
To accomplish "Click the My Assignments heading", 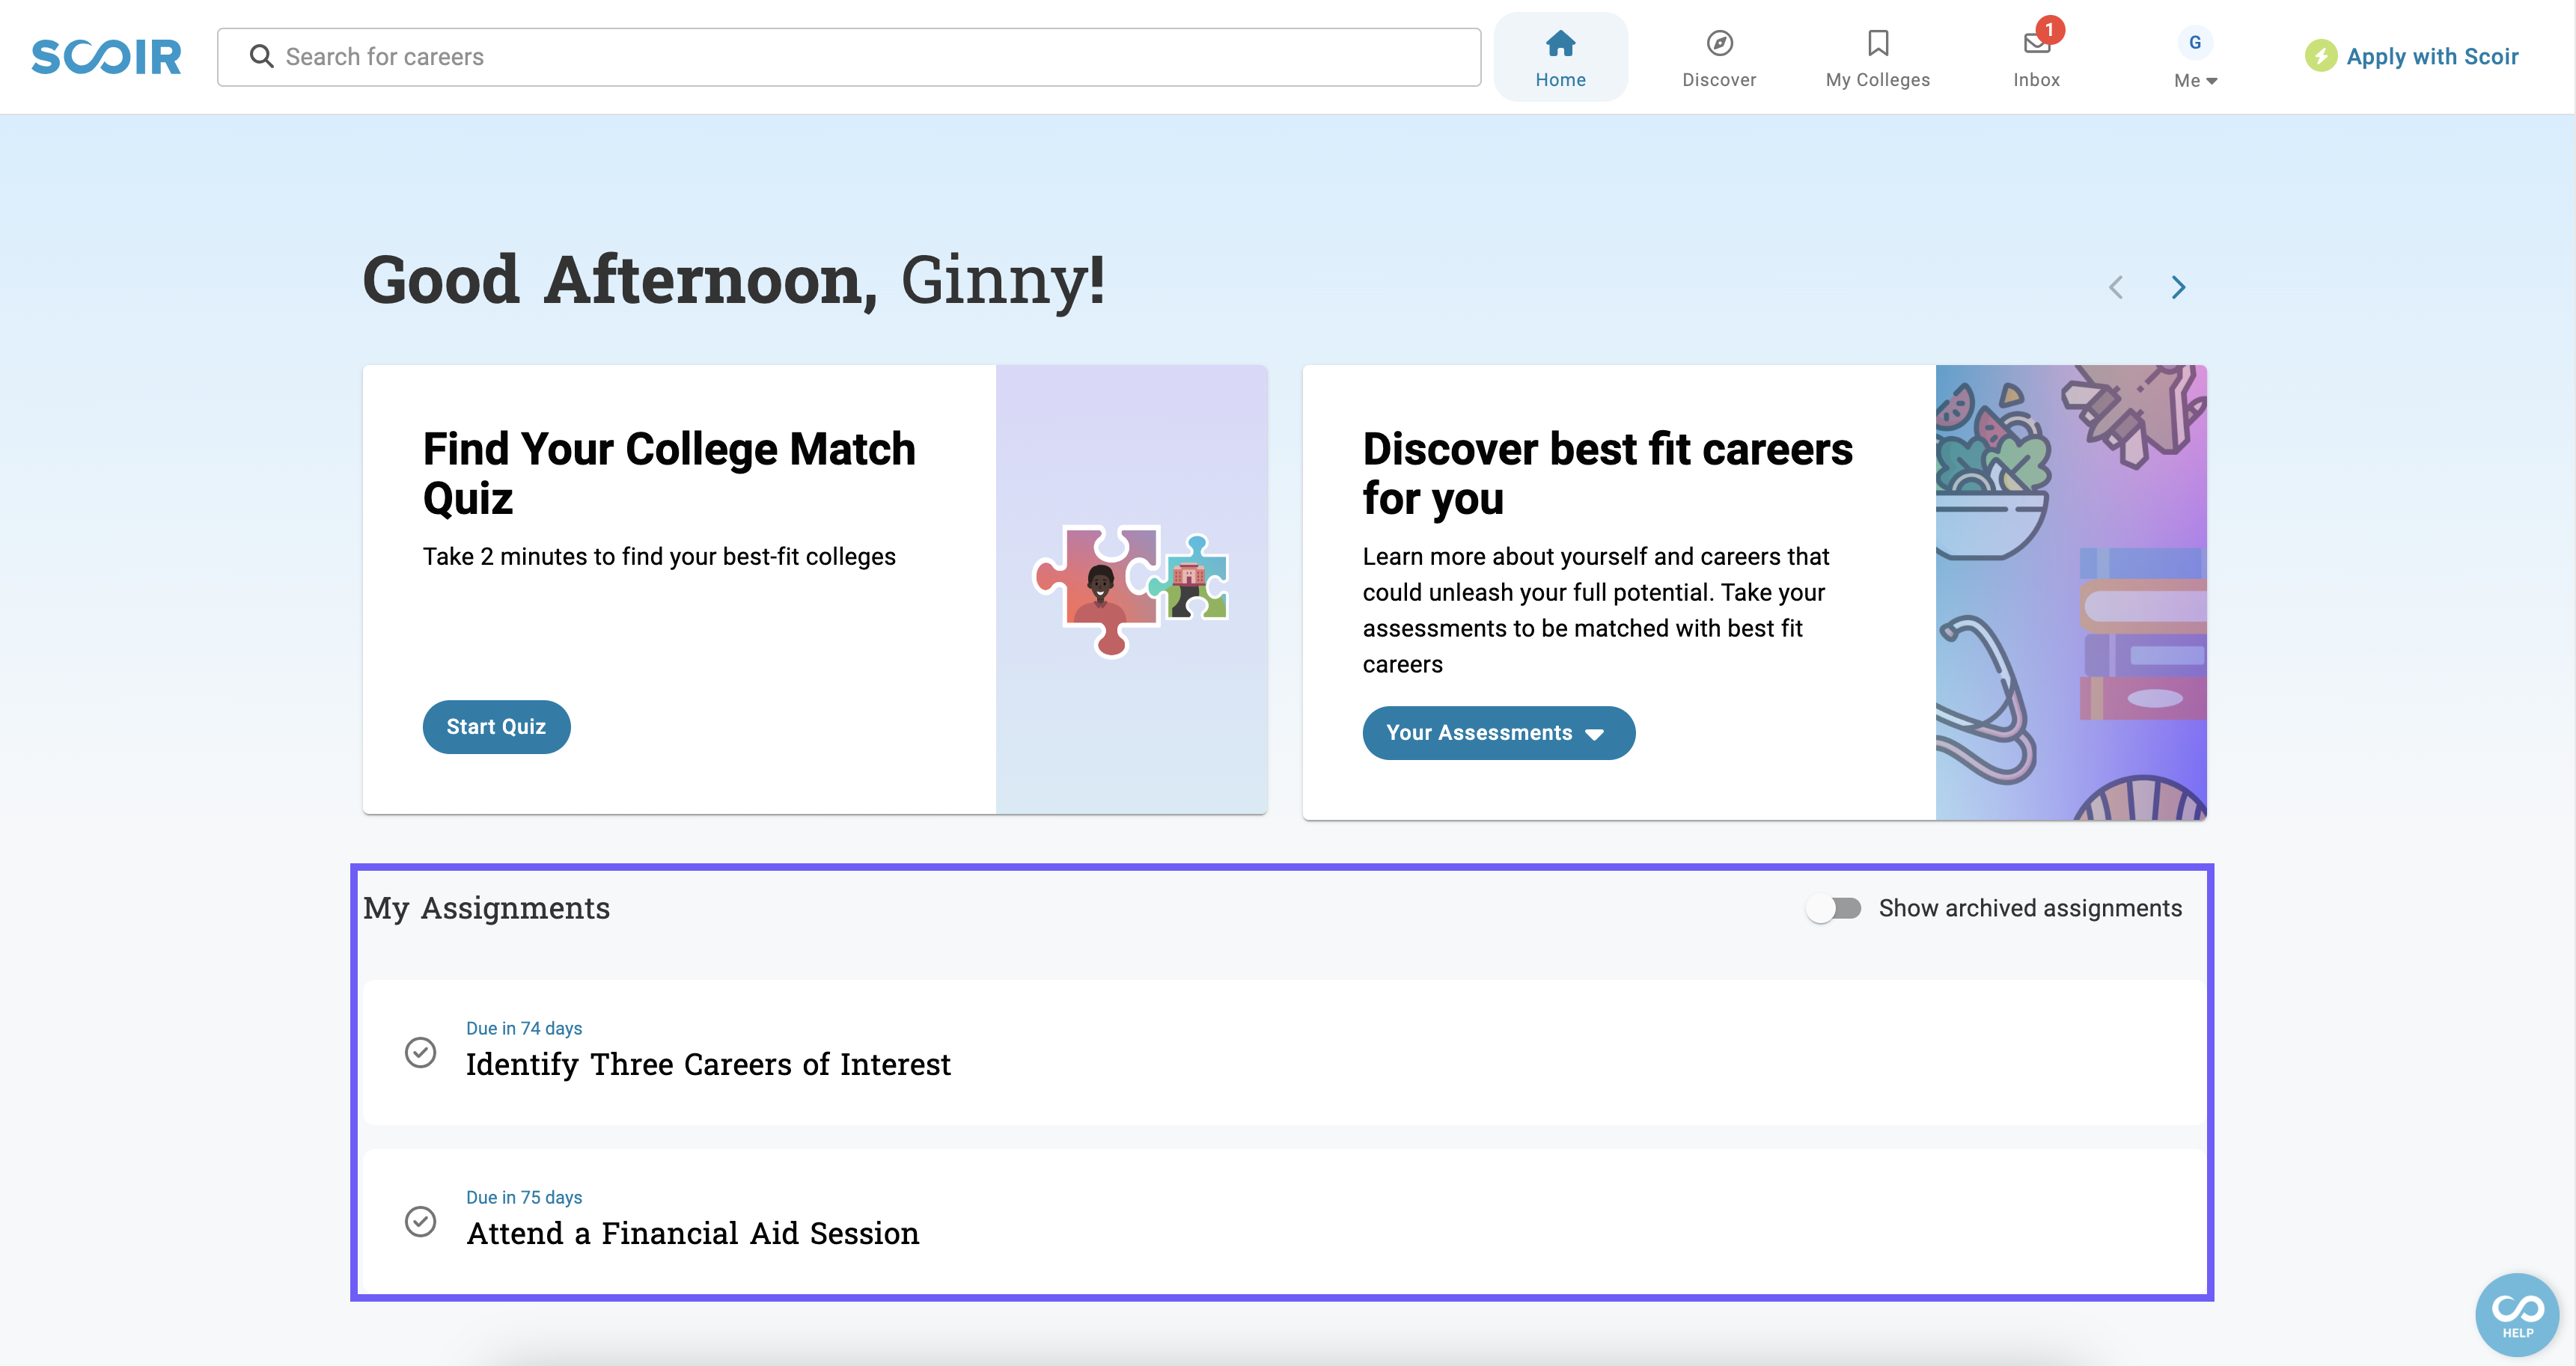I will pos(486,907).
